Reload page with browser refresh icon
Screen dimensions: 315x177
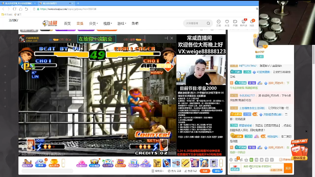15,9
